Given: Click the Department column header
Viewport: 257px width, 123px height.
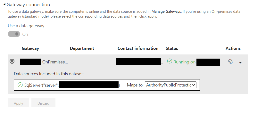Looking at the screenshot, I should (x=82, y=48).
